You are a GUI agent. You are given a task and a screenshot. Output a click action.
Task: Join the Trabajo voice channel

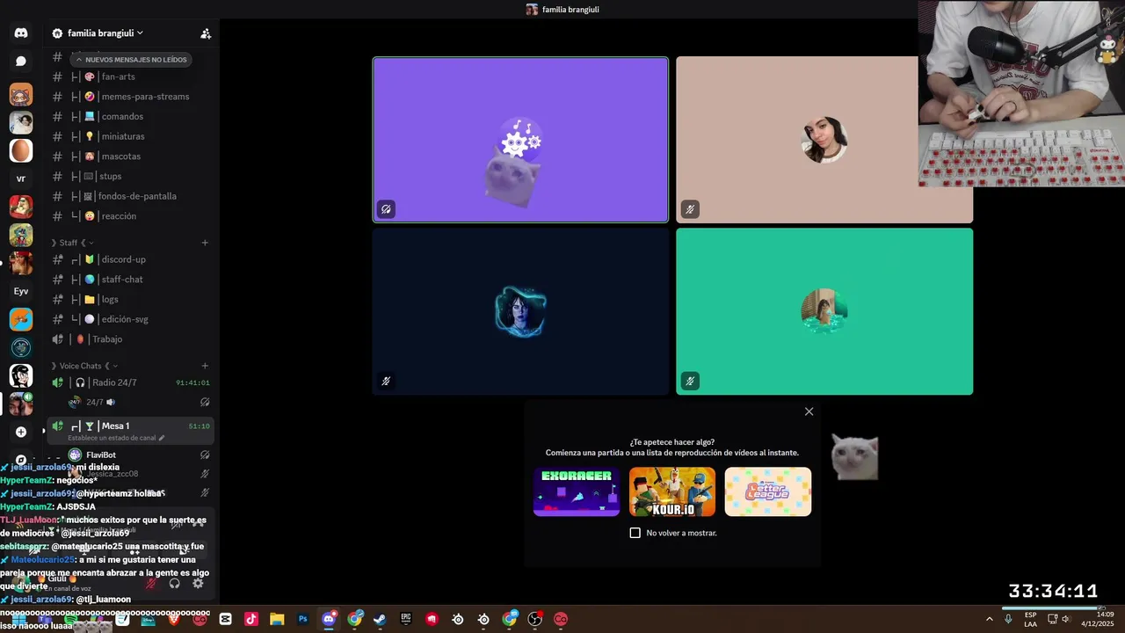tap(130, 339)
